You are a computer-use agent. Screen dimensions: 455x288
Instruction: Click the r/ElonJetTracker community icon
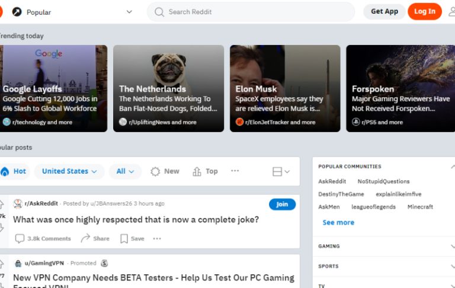[239, 122]
